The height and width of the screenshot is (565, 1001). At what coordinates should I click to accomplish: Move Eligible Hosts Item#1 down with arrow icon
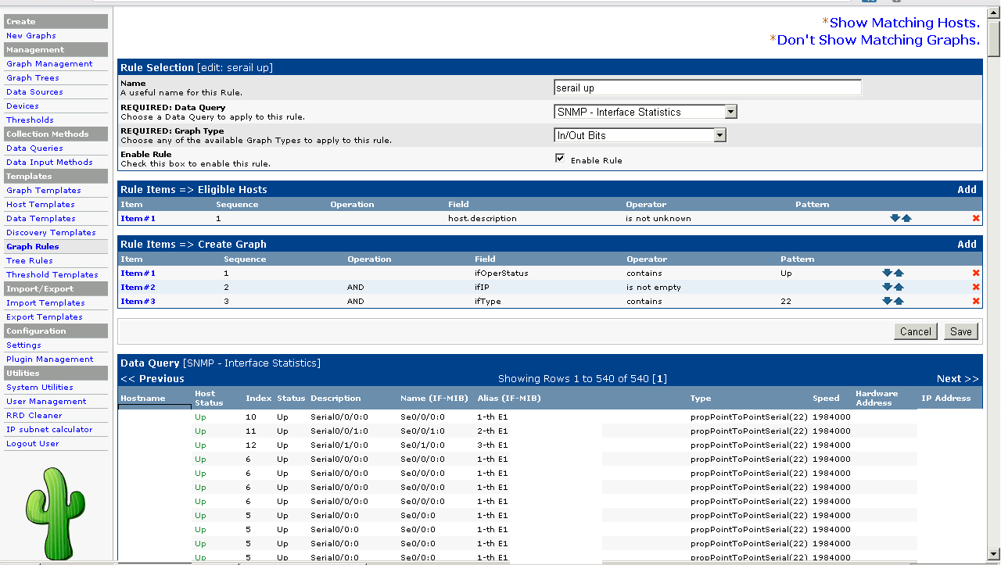pos(895,219)
